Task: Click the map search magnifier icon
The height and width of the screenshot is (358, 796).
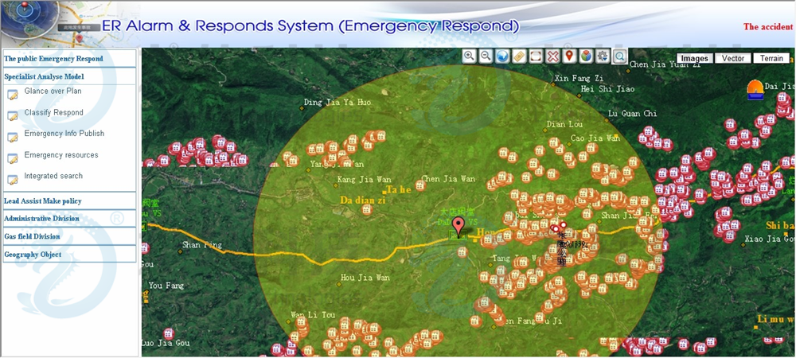Action: 619,56
